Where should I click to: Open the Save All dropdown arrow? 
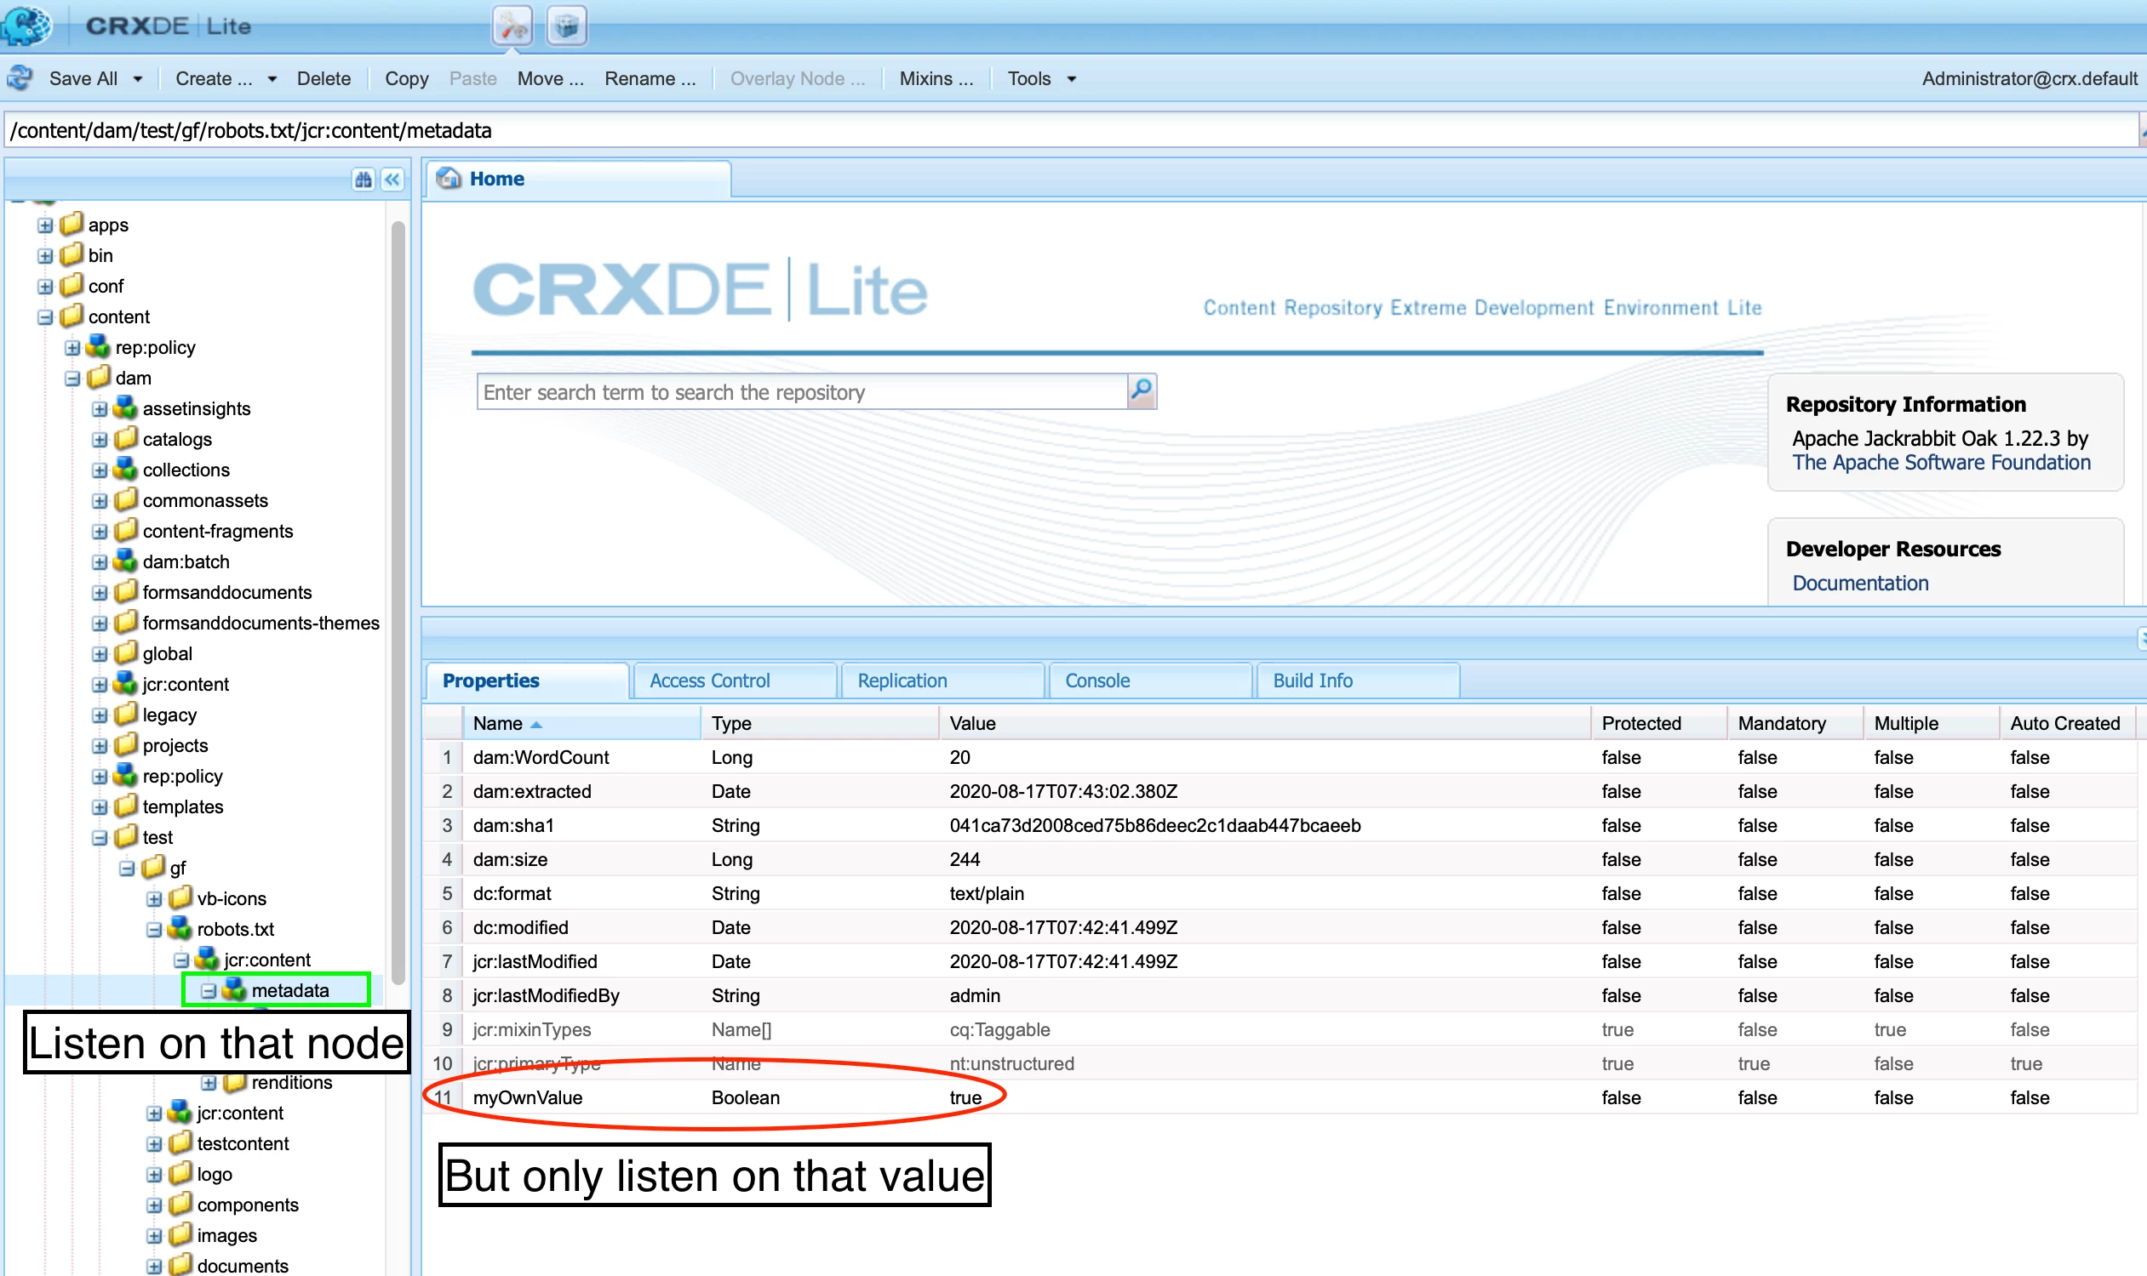tap(138, 79)
